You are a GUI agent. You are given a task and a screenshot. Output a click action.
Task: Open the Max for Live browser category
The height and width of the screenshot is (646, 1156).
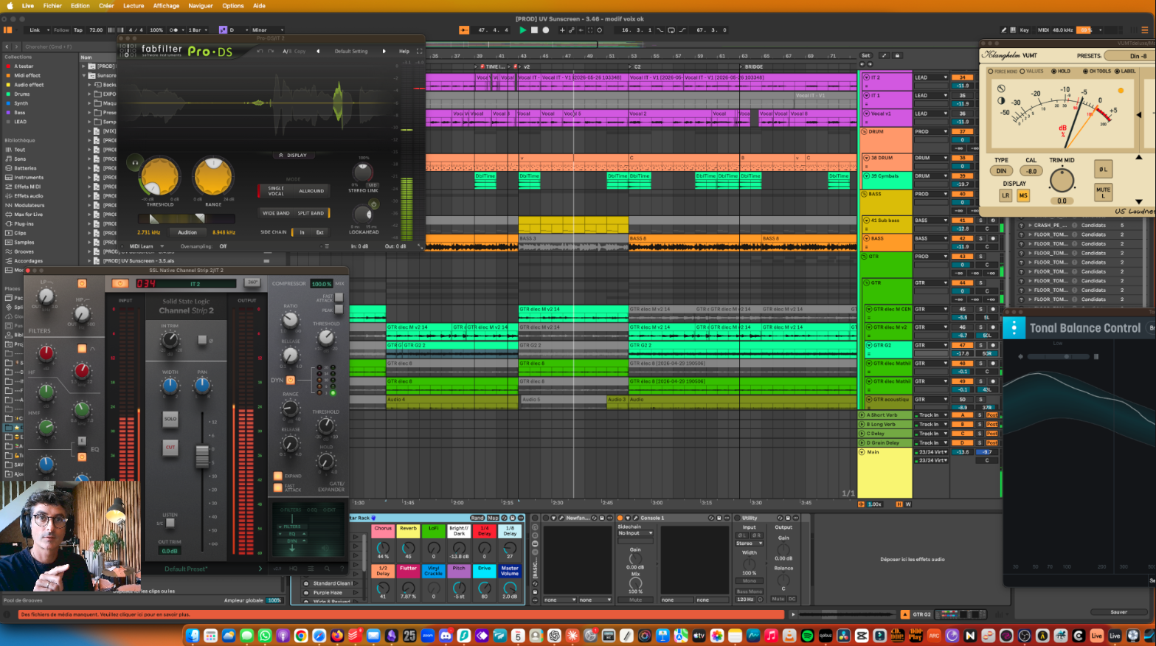[x=29, y=215]
